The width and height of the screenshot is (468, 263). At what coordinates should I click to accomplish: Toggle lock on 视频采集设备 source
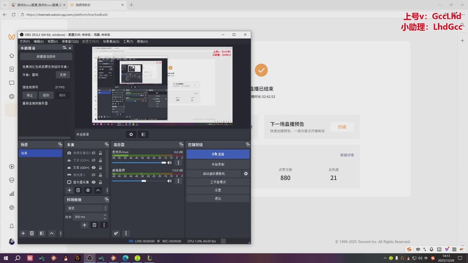[x=100, y=153]
